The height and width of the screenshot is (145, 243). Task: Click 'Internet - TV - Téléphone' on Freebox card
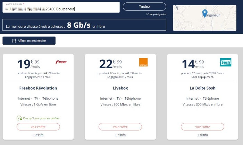tap(38, 99)
